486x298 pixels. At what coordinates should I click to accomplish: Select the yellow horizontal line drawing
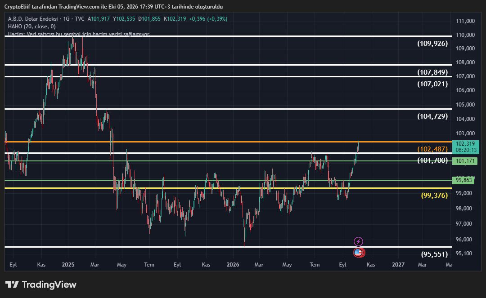(228, 188)
